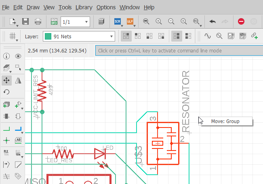Expand the add gate tool dropdown
This screenshot has width=263, height=184.
click(x=22, y=109)
